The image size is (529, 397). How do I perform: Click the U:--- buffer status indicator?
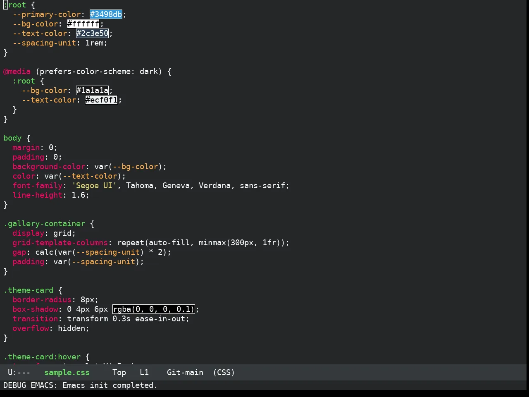[19, 373]
